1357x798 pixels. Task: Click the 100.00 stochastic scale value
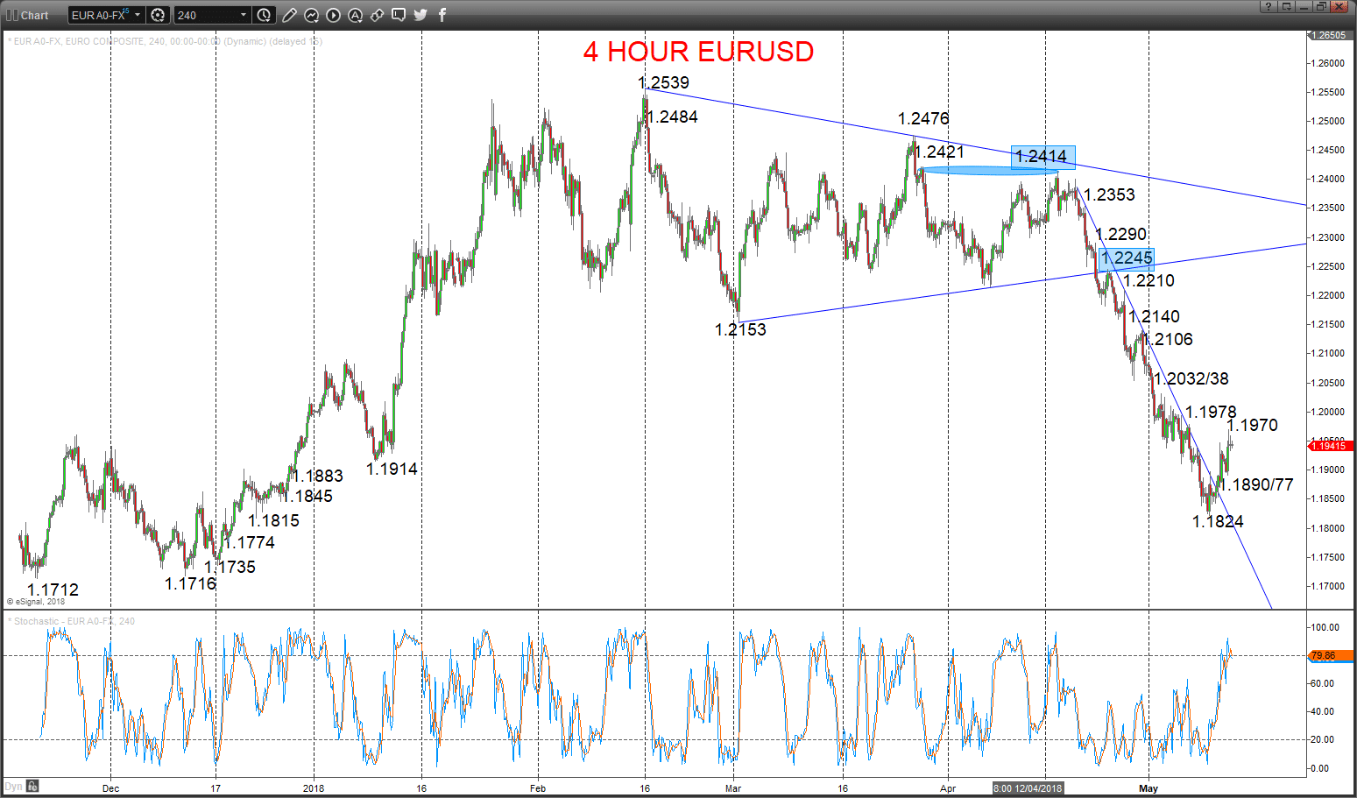click(1325, 627)
